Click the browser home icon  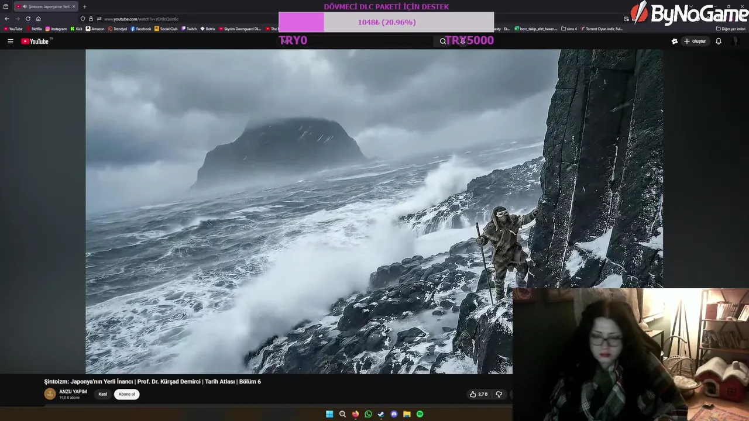click(x=39, y=19)
